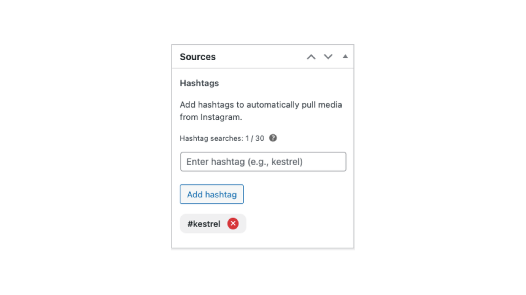
Task: Move the Sources panel down
Action: (328, 57)
